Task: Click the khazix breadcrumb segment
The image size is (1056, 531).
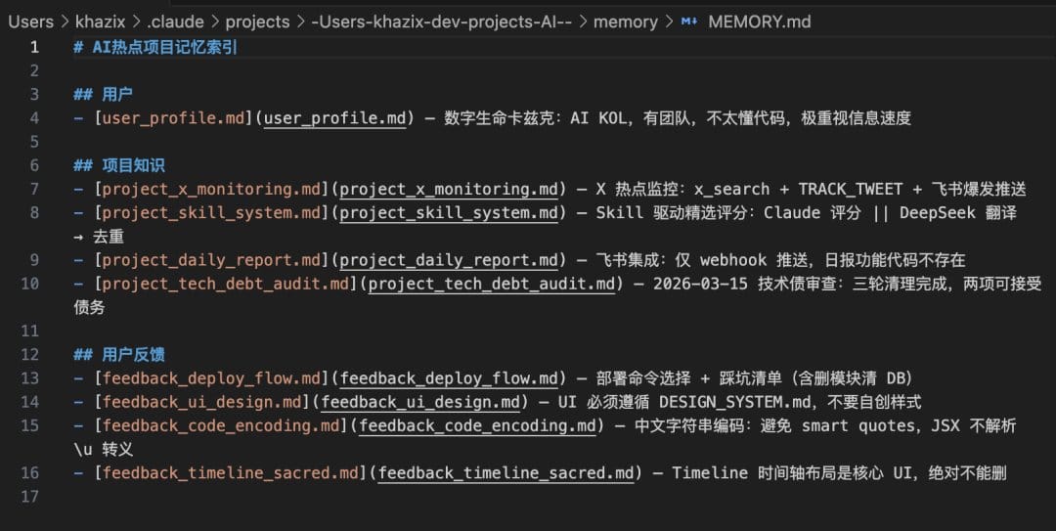Action: [101, 22]
